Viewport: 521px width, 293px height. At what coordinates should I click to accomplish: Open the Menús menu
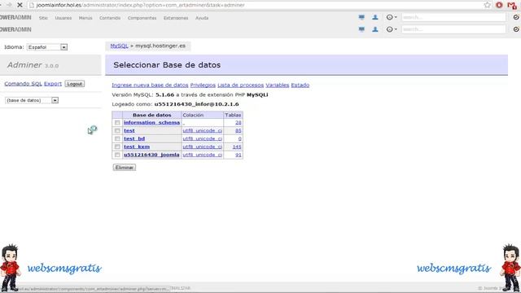coord(85,18)
